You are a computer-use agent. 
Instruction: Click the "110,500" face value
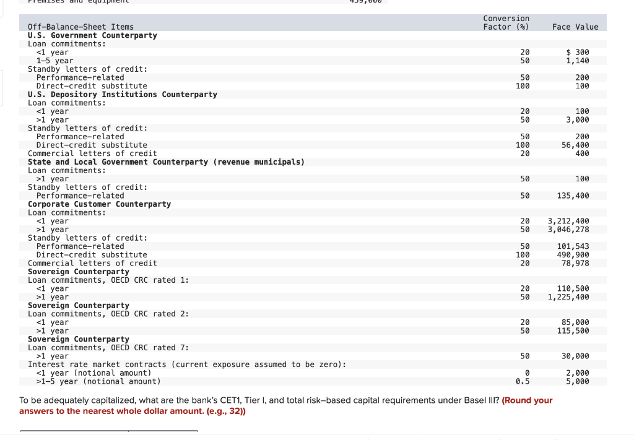coord(573,288)
